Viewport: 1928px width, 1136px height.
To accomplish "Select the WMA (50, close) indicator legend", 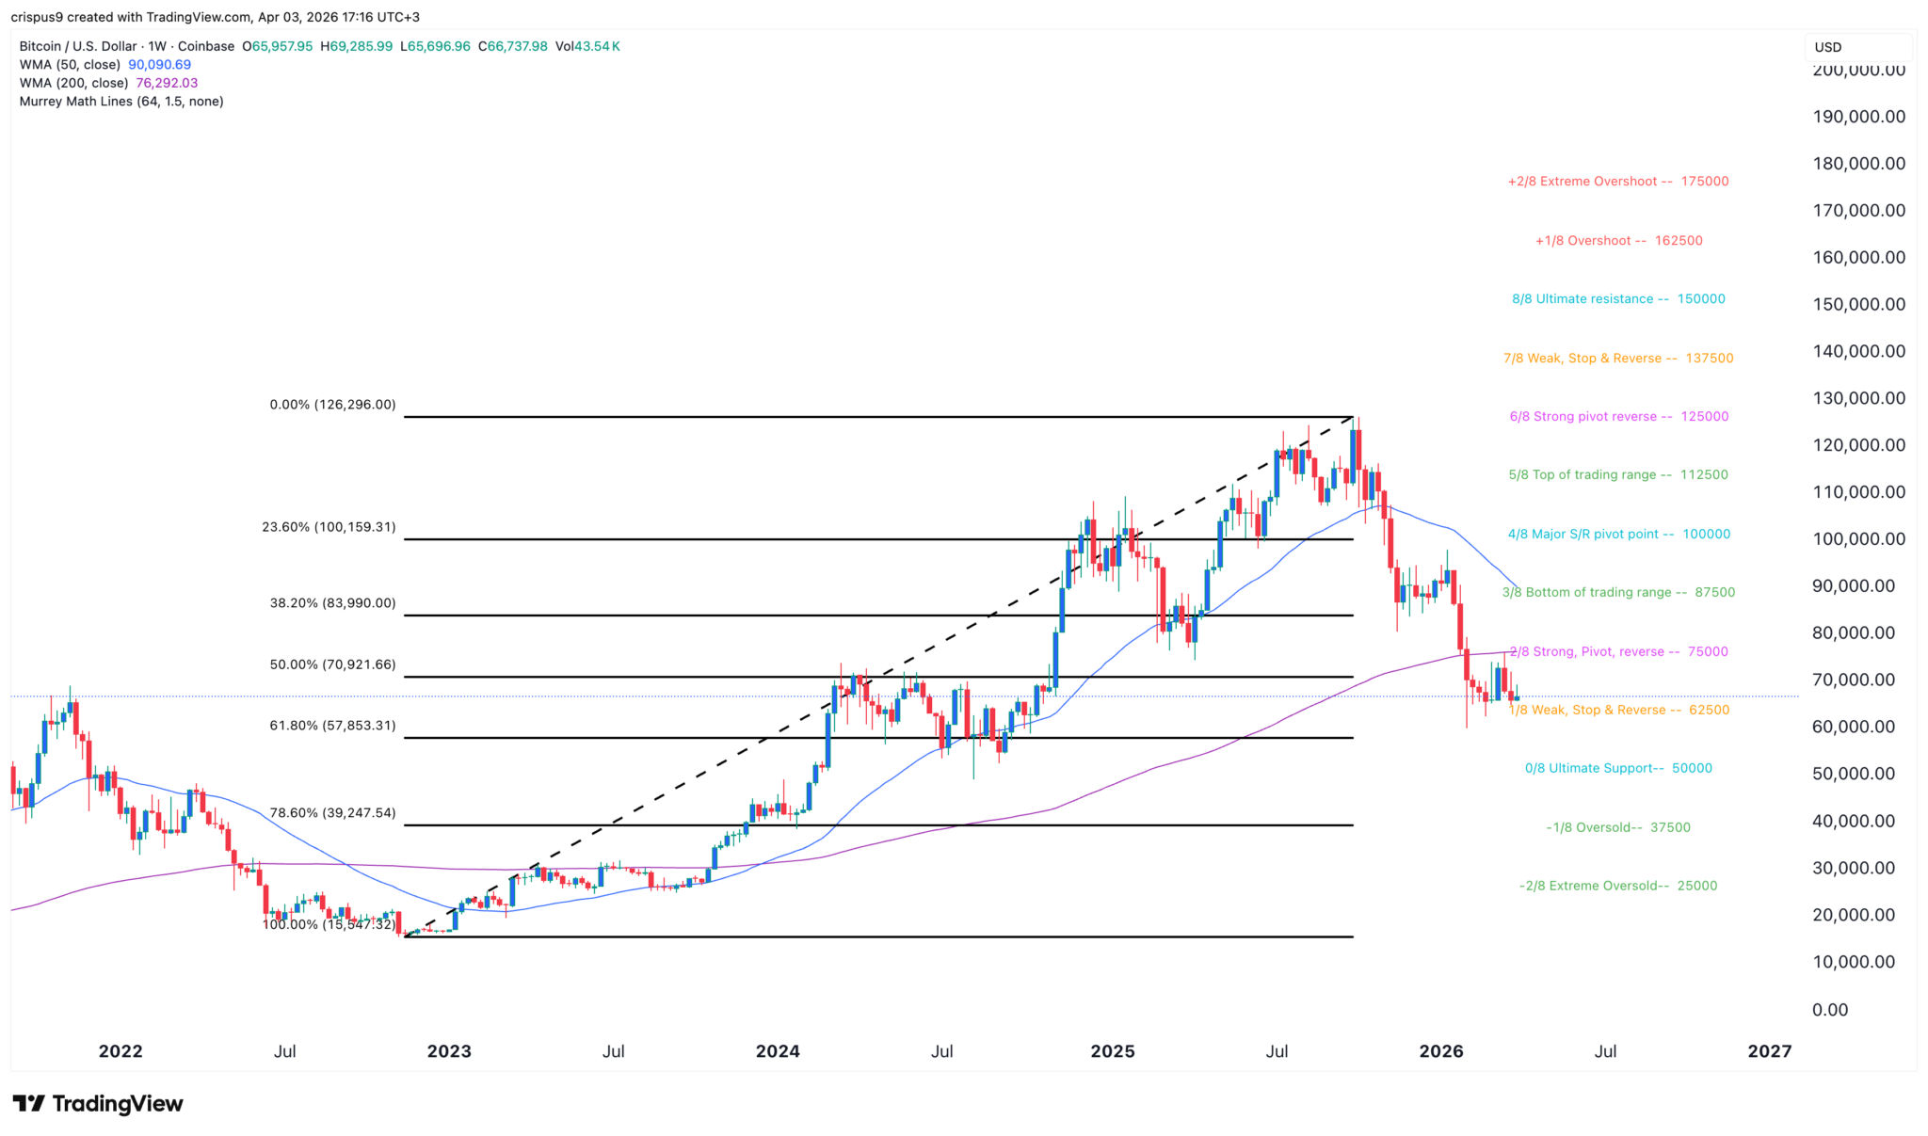I will pos(70,65).
